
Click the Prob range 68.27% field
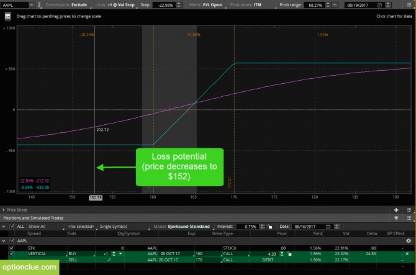point(314,5)
